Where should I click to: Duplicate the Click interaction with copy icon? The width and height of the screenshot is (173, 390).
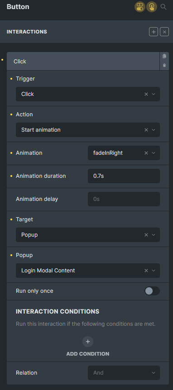(x=164, y=56)
